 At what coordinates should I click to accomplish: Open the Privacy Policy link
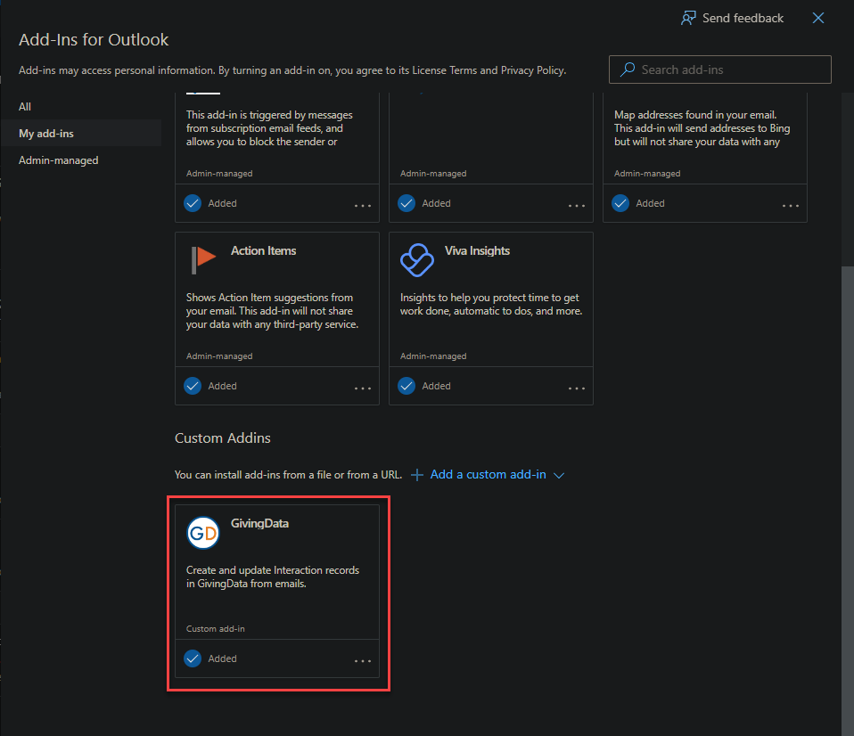(532, 70)
